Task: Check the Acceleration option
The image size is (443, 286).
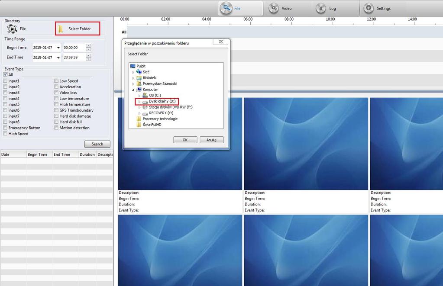Action: tap(56, 87)
